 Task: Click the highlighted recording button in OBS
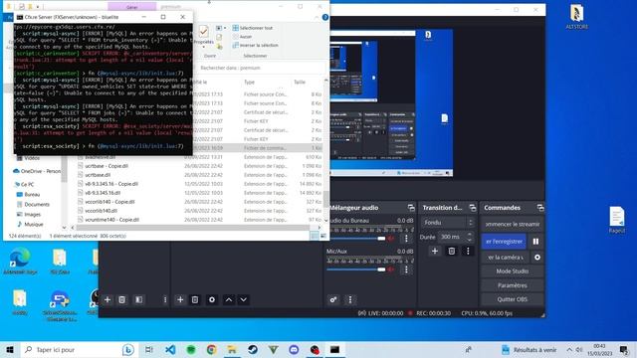pos(504,241)
